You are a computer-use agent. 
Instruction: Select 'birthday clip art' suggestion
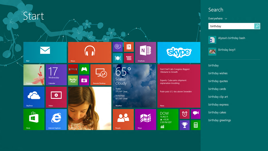(218, 97)
